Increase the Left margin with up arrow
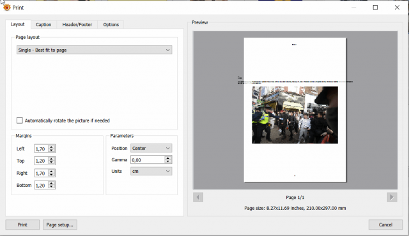This screenshot has width=409, height=236. click(51, 147)
